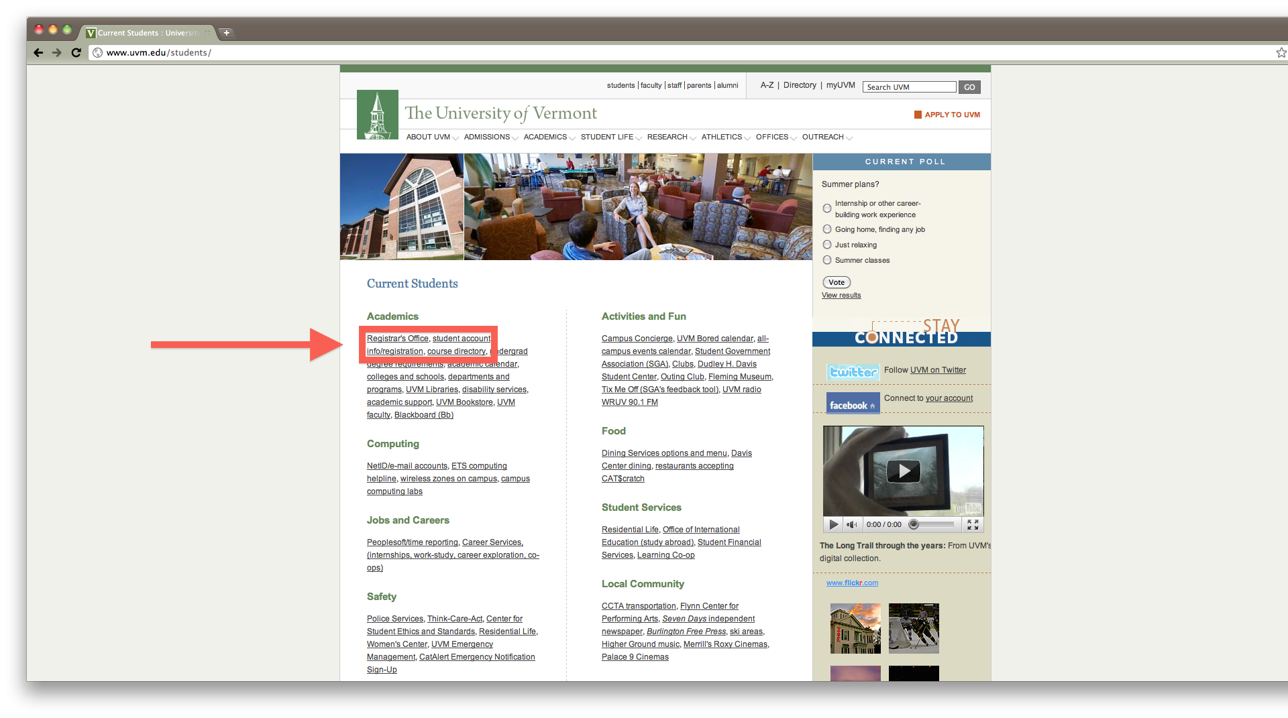Open the 'staff' audience link

pyautogui.click(x=674, y=85)
